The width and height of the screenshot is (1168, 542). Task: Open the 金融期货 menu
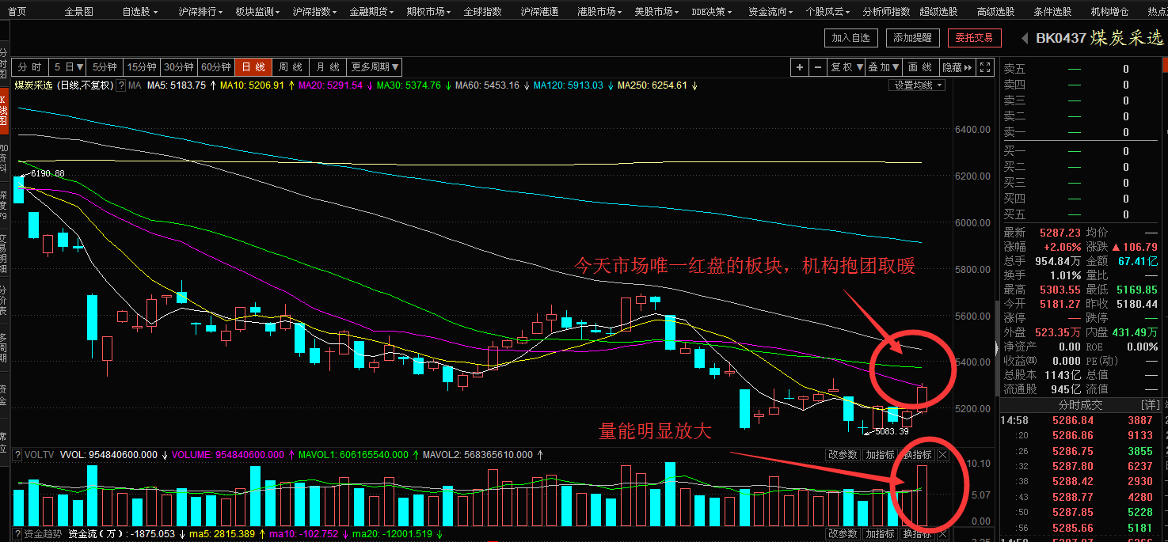(371, 12)
